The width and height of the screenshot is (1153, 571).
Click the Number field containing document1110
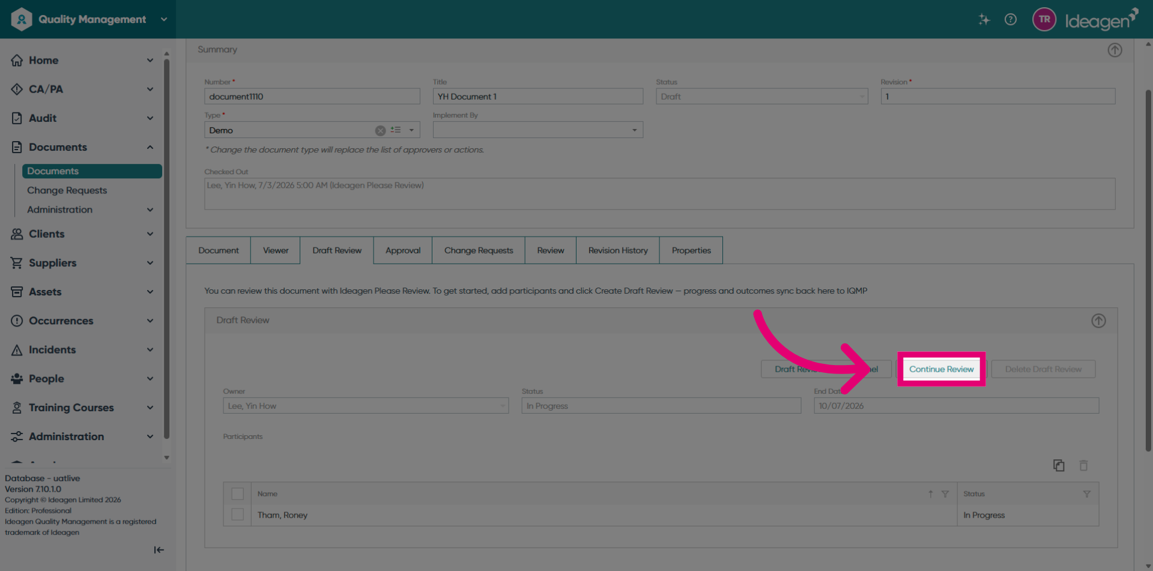click(x=312, y=96)
